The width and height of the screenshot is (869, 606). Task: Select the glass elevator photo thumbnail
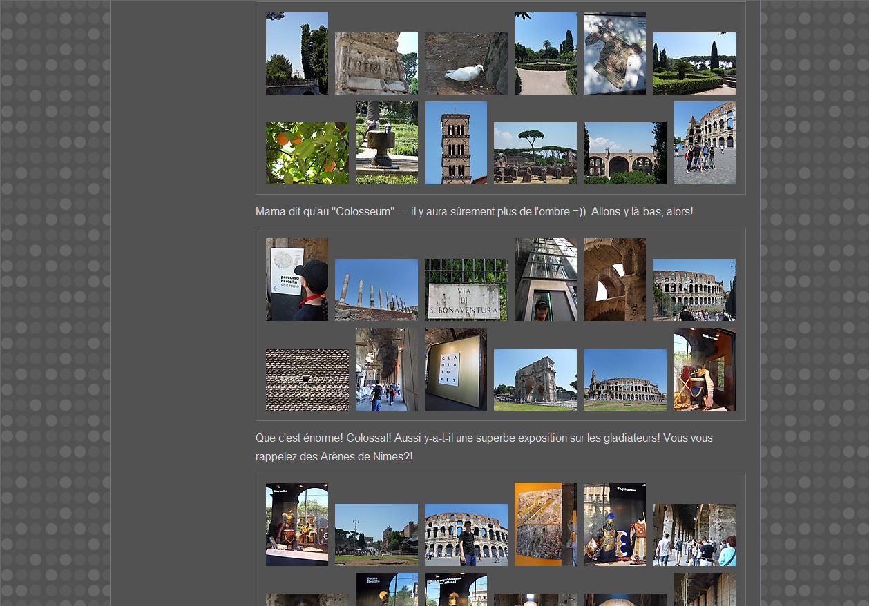click(545, 280)
